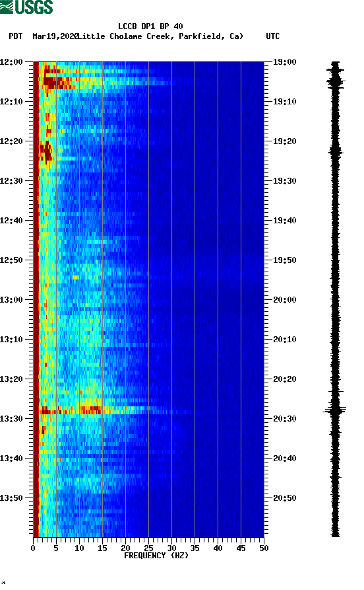Click the Mar19 date label
This screenshot has height=590, width=364.
(55, 36)
